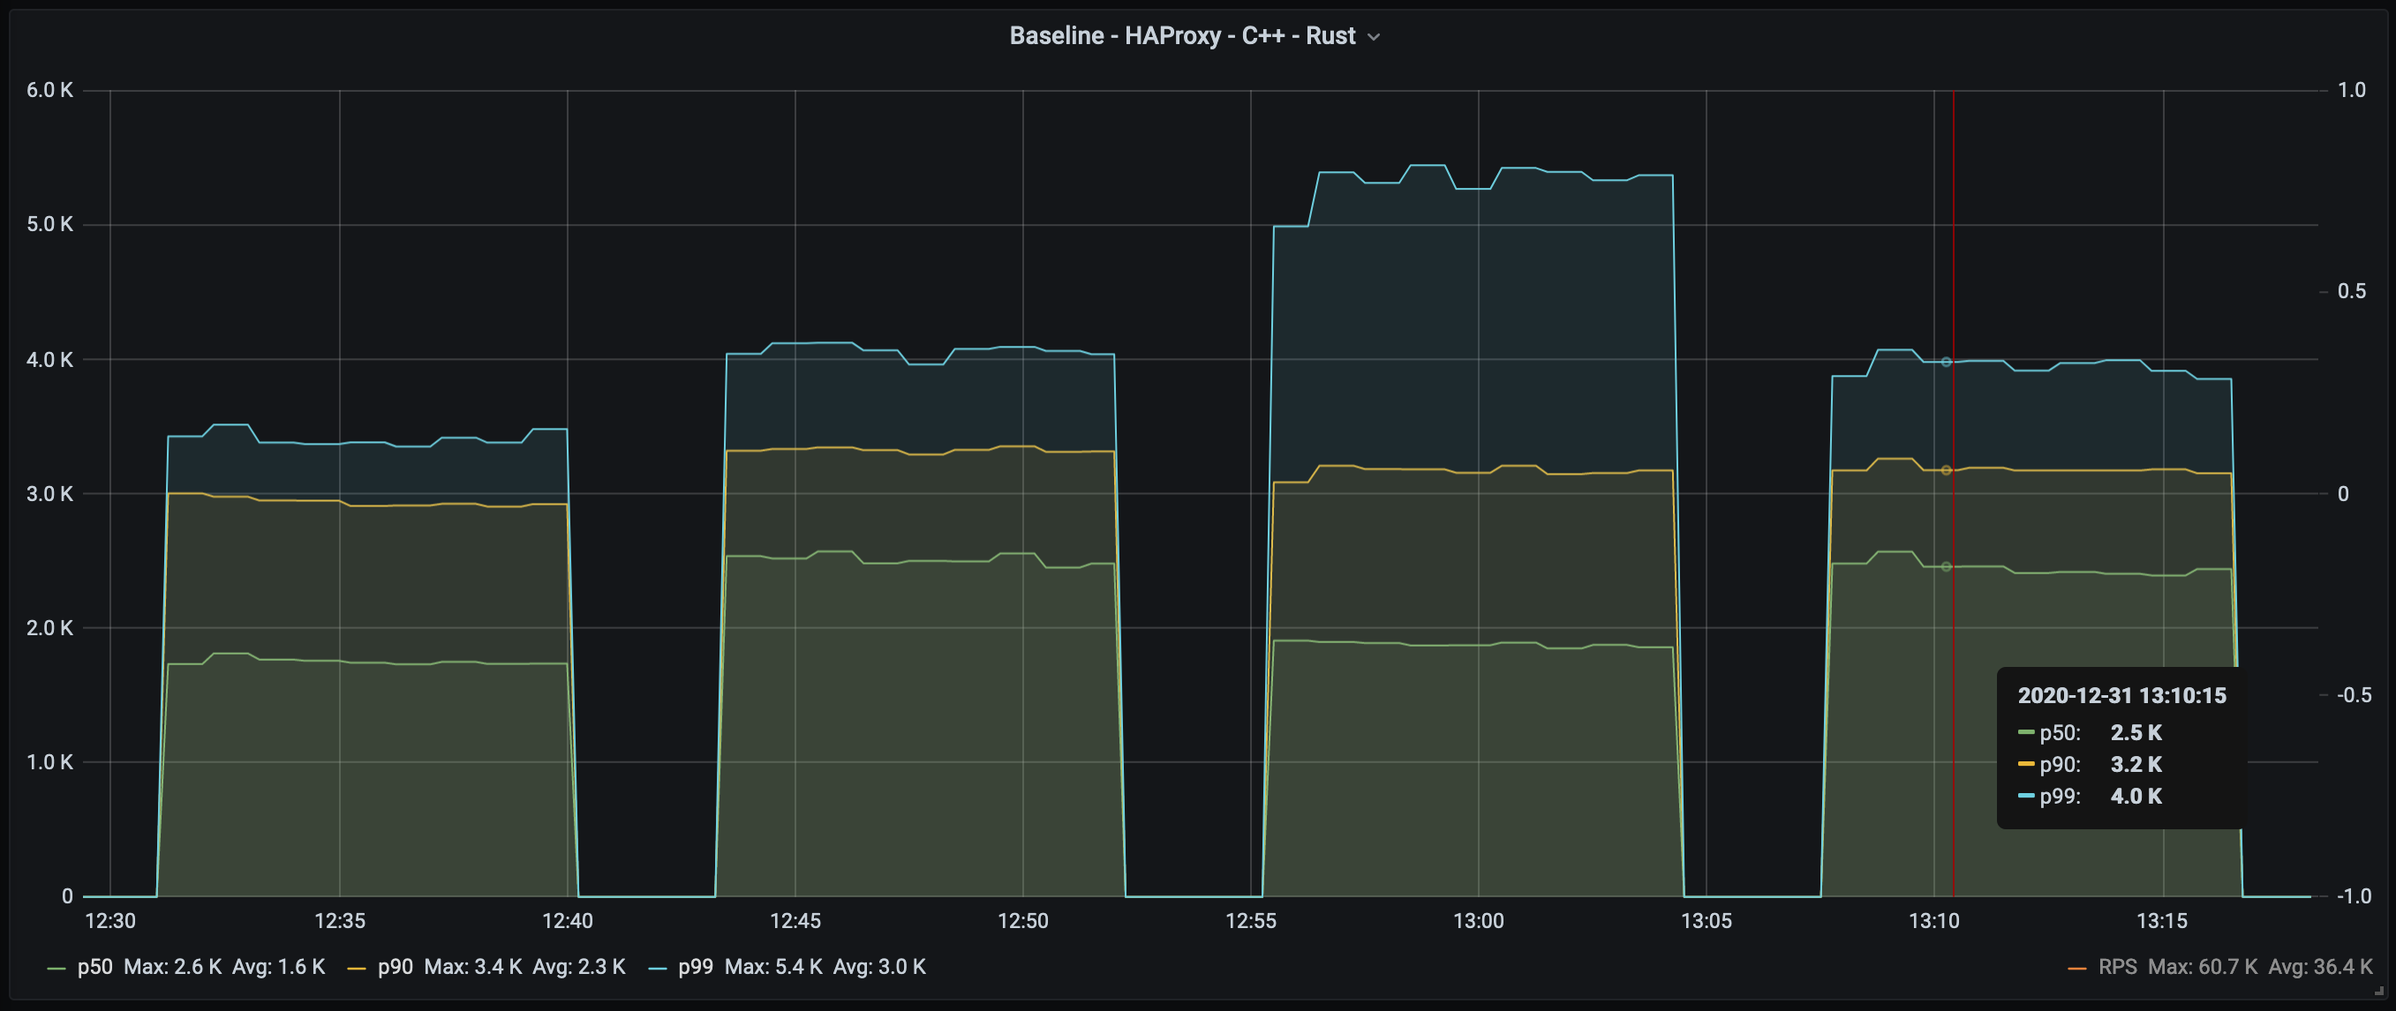2396x1011 pixels.
Task: Click the p99 hover point marker on crosshair
Action: (1946, 363)
